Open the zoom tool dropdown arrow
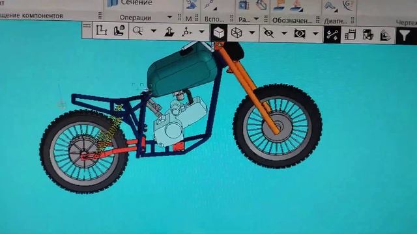 (154, 31)
